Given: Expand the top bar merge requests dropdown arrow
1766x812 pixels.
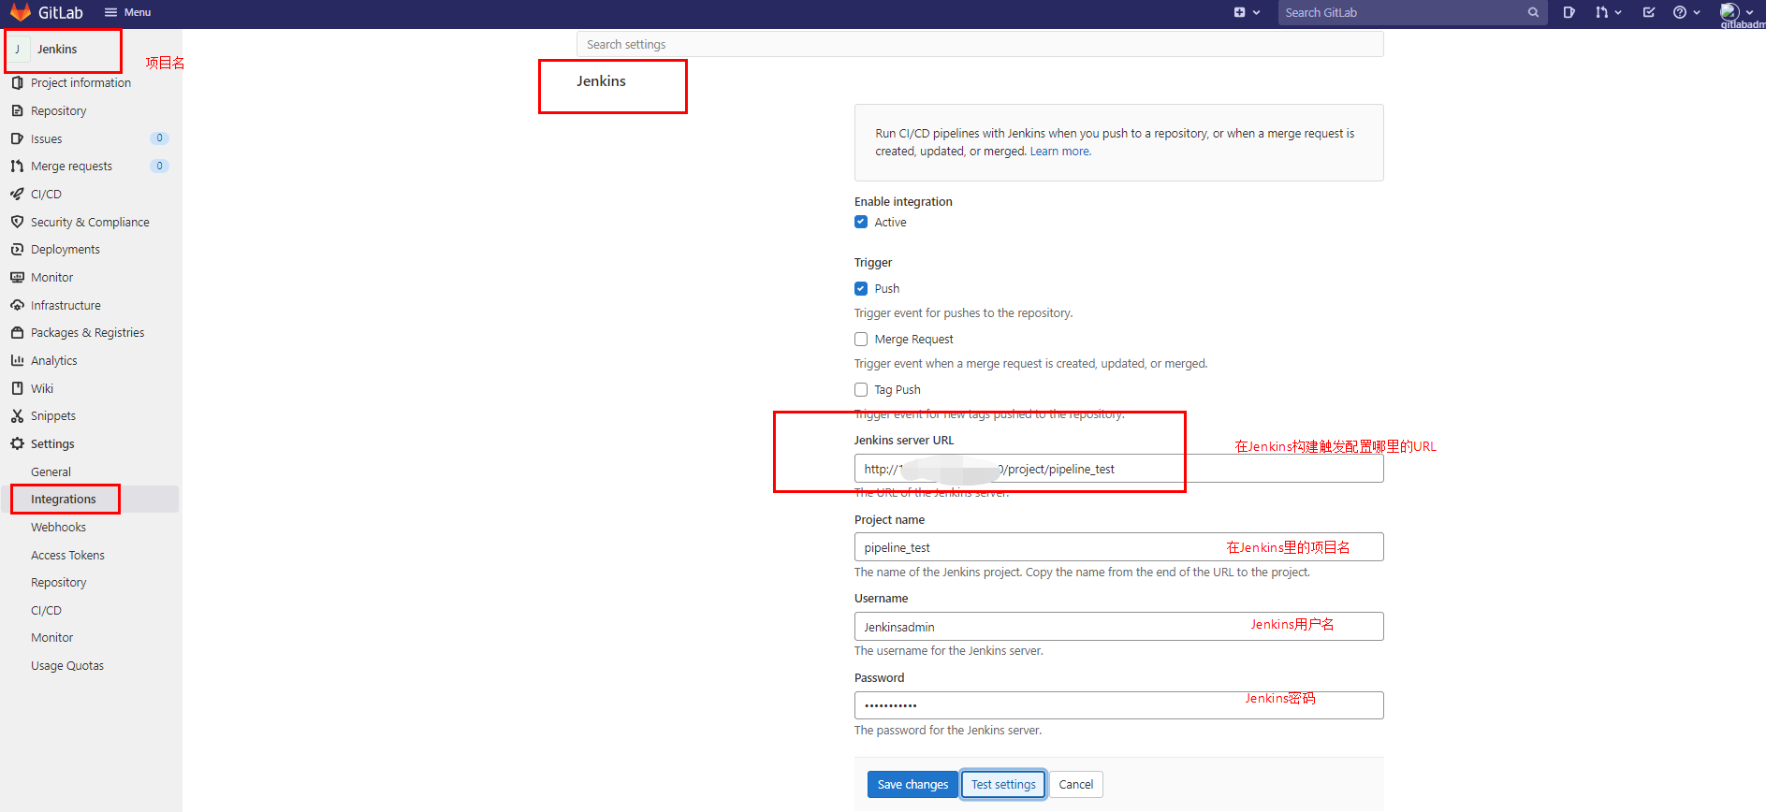Looking at the screenshot, I should (x=1618, y=12).
